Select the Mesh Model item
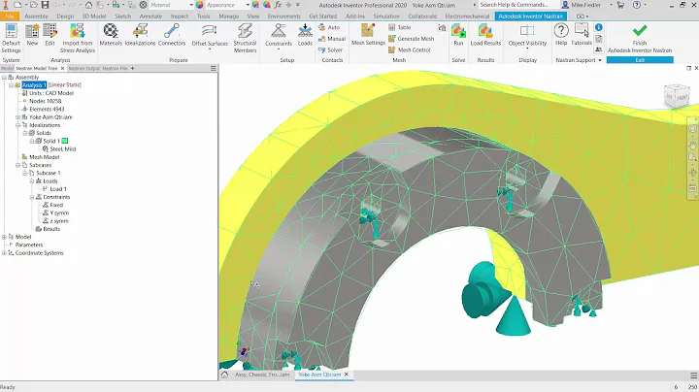699x392 pixels. coord(44,157)
